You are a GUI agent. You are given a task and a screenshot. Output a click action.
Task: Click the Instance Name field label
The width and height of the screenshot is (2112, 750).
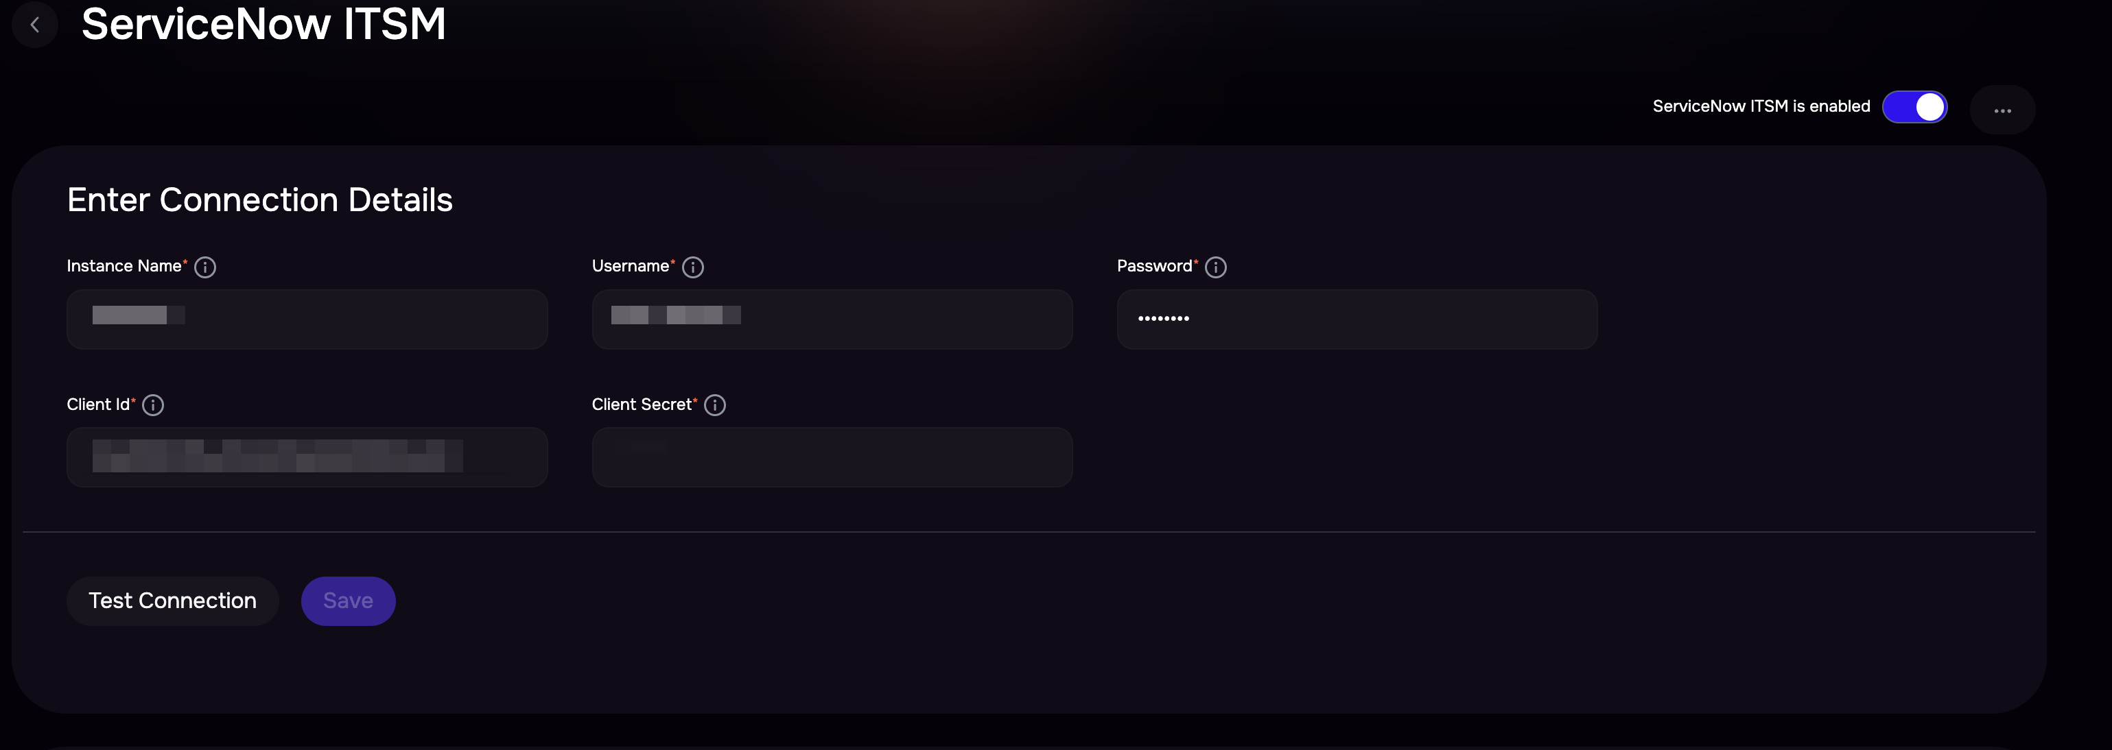pyautogui.click(x=124, y=266)
